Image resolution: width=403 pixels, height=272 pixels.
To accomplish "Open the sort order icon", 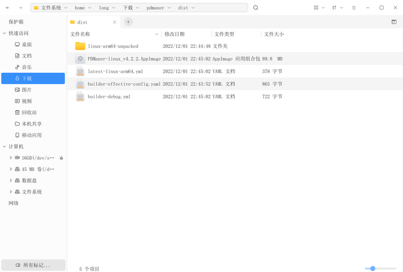I will (334, 8).
